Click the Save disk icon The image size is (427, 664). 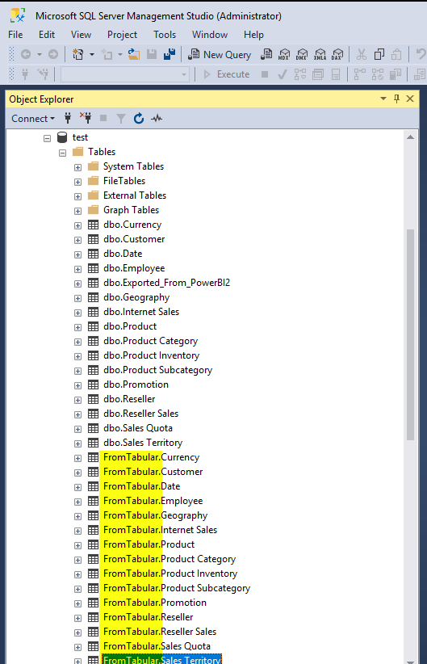tap(152, 55)
